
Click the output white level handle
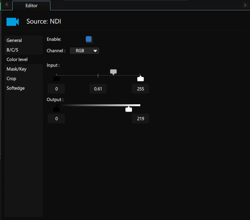[128, 109]
